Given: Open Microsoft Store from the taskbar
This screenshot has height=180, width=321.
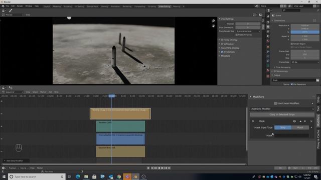Looking at the screenshot, I should pyautogui.click(x=94, y=176).
